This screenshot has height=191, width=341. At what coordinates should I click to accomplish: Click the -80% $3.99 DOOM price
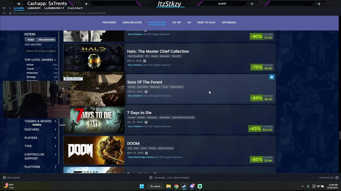(262, 159)
